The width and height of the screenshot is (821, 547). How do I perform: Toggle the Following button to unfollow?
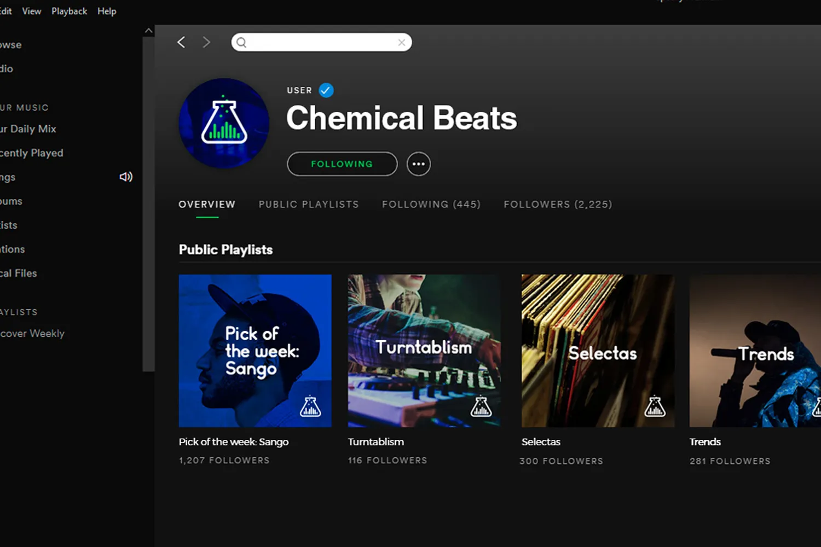tap(342, 164)
